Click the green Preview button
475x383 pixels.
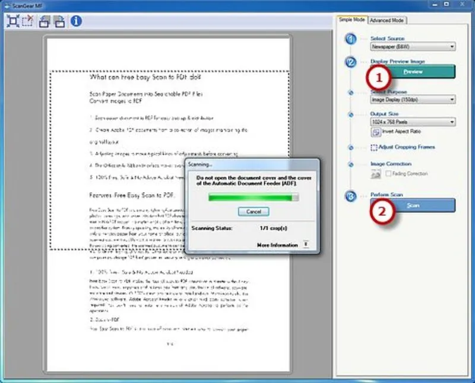[x=413, y=72]
